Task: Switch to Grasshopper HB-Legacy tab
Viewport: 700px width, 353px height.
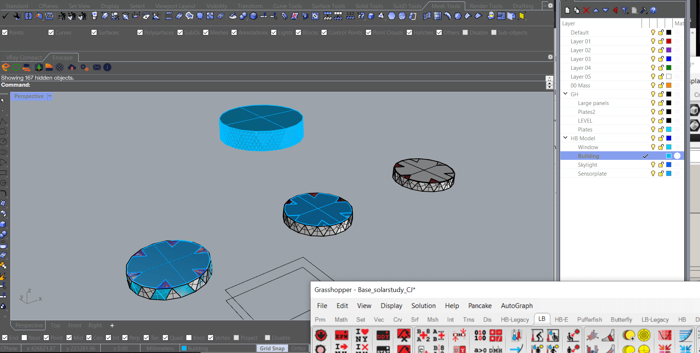Action: pos(515,320)
